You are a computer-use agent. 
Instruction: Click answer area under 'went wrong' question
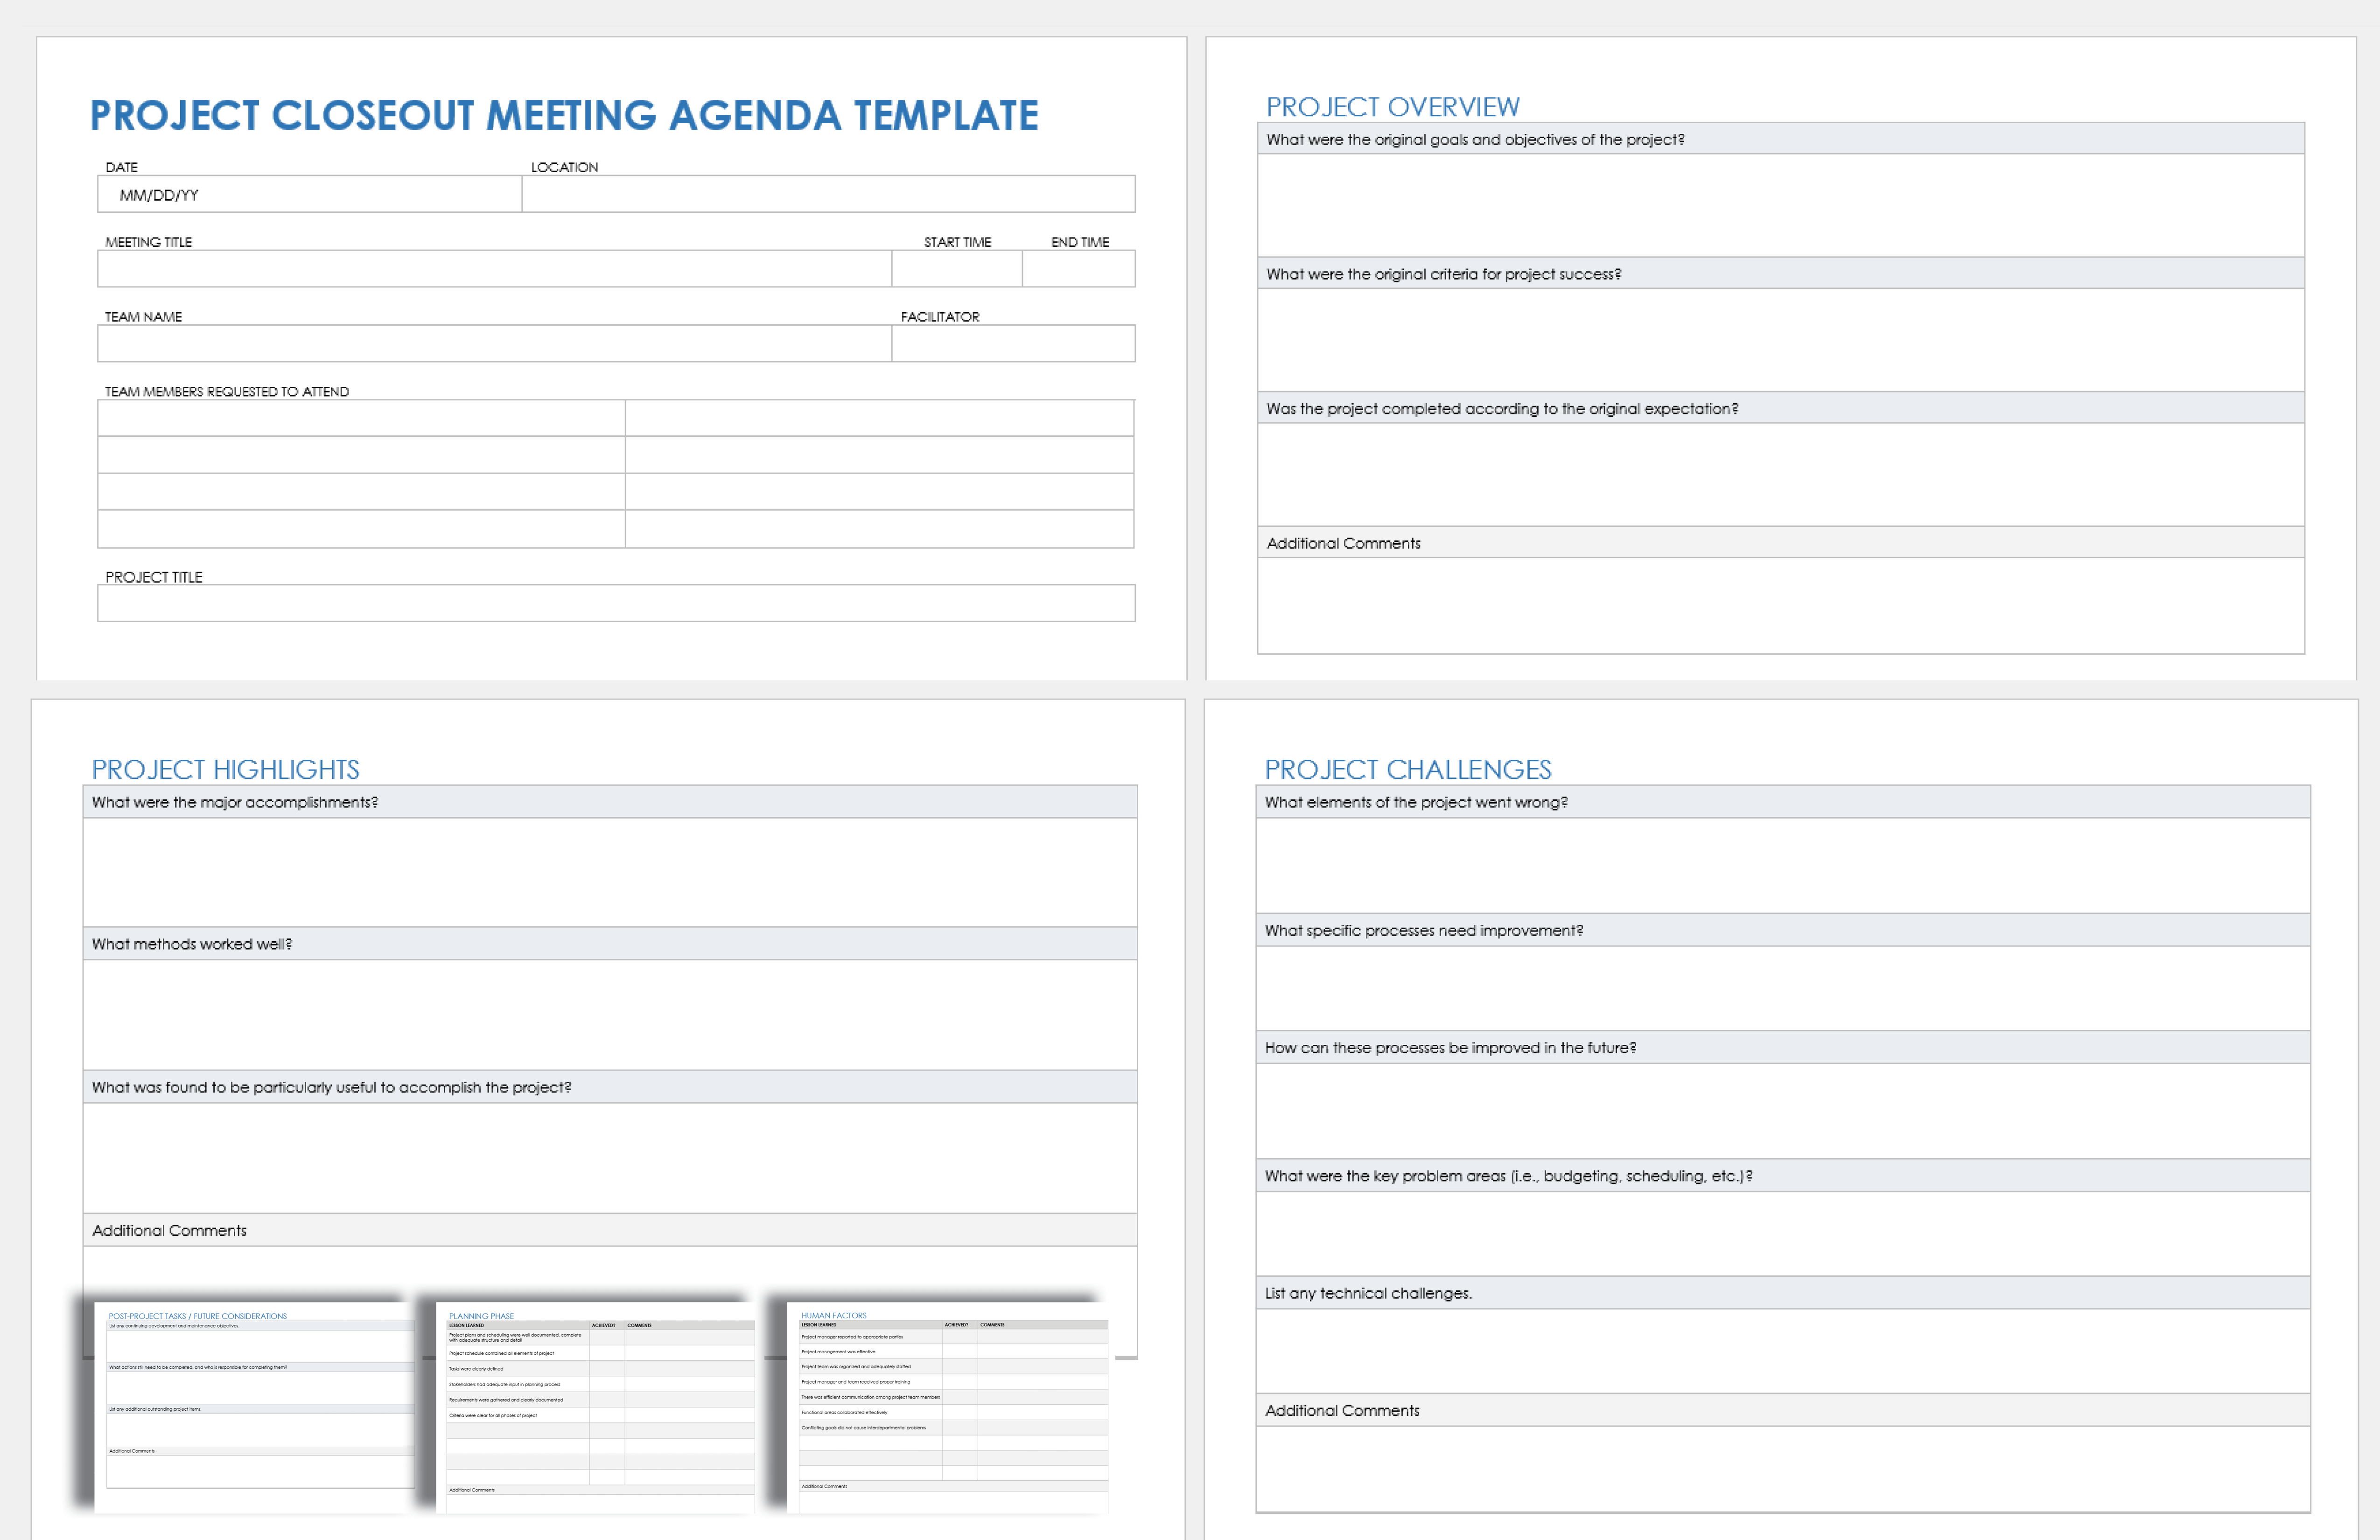coord(1782,865)
